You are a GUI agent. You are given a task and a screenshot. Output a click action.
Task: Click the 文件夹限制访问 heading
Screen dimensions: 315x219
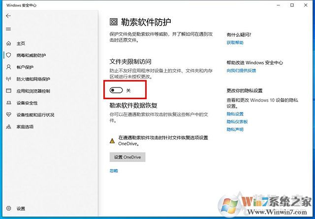tap(130, 61)
